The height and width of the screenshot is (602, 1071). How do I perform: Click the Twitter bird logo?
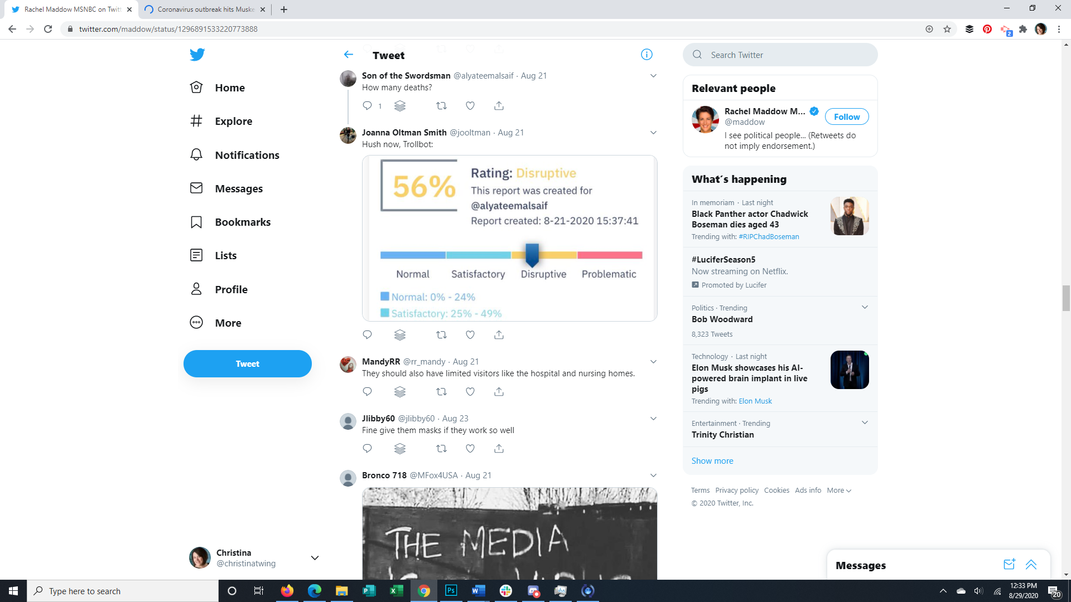pyautogui.click(x=197, y=55)
